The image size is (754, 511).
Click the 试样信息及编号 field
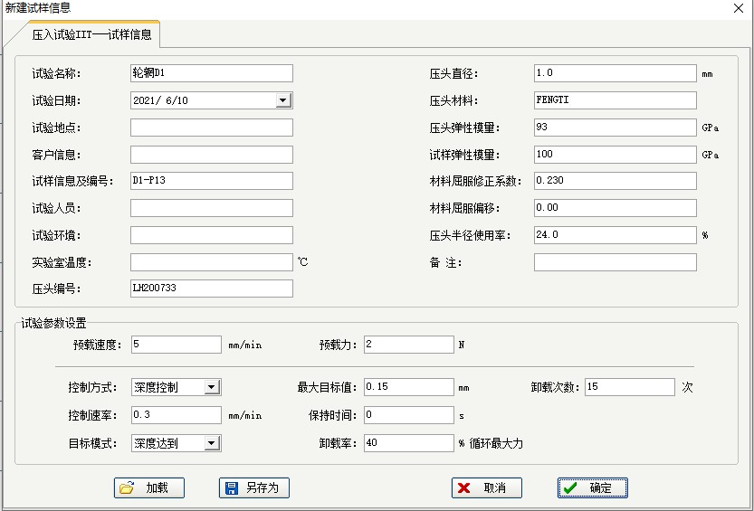[211, 181]
